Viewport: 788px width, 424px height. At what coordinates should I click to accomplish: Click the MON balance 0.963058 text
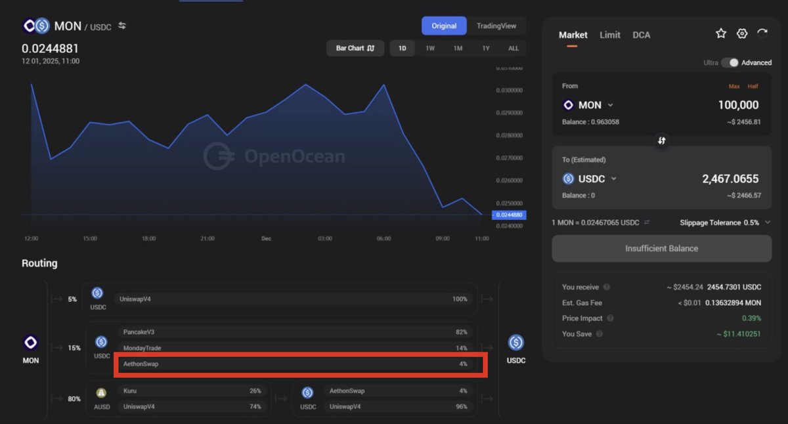pos(590,122)
